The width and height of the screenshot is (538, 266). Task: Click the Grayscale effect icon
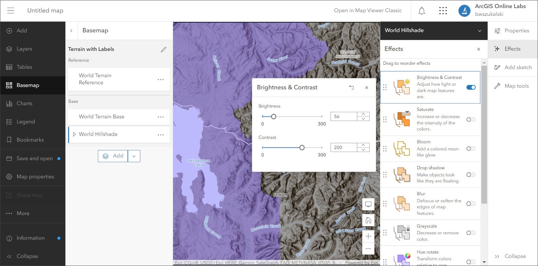[x=402, y=233]
